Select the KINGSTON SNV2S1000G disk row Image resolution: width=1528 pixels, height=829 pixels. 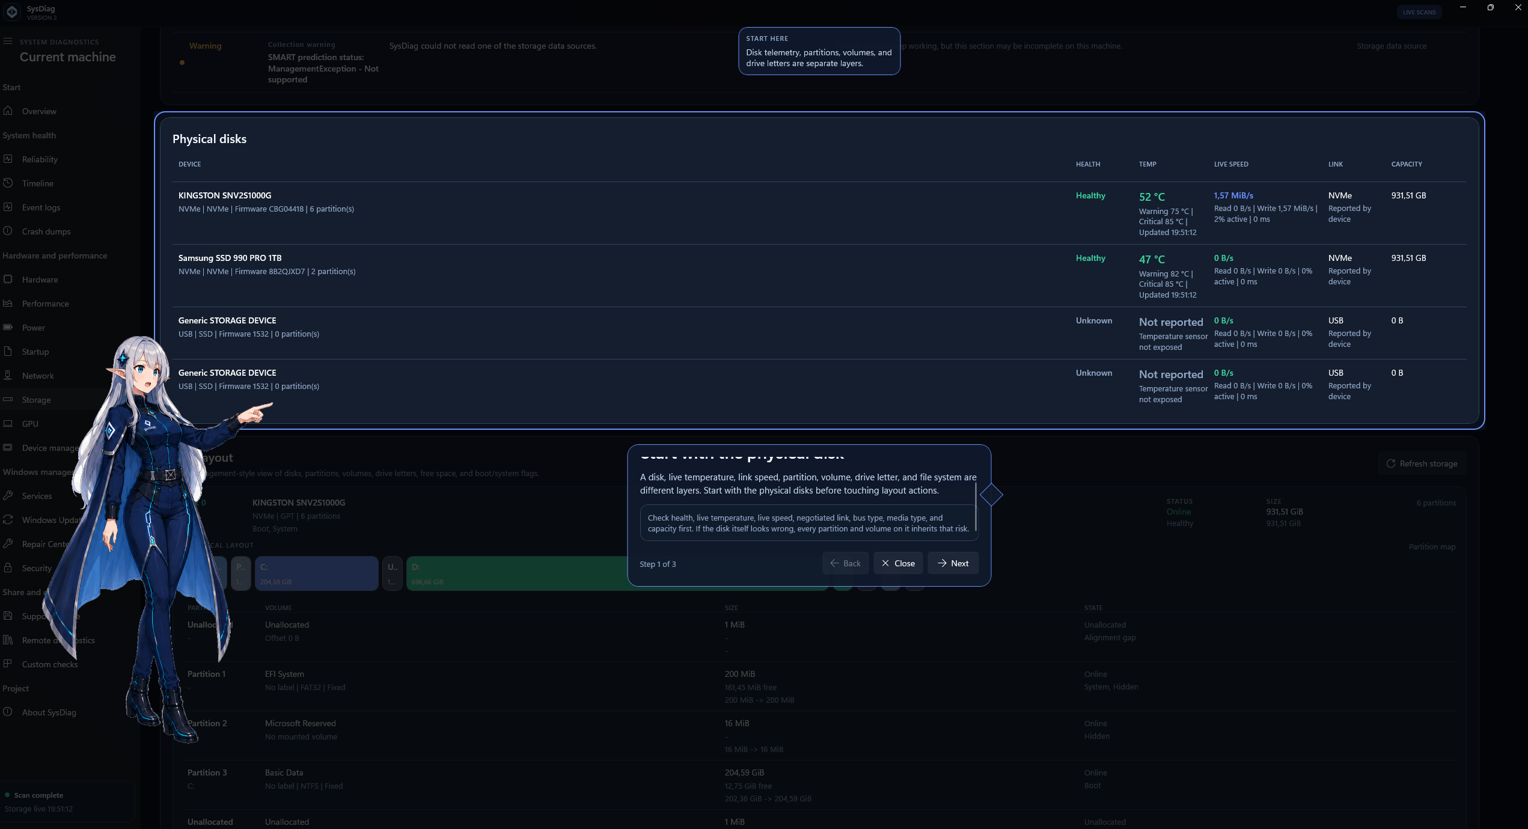click(x=819, y=213)
